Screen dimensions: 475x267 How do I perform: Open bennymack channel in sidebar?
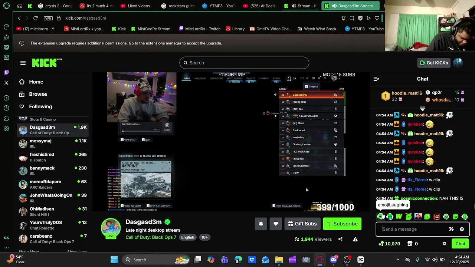(x=53, y=171)
